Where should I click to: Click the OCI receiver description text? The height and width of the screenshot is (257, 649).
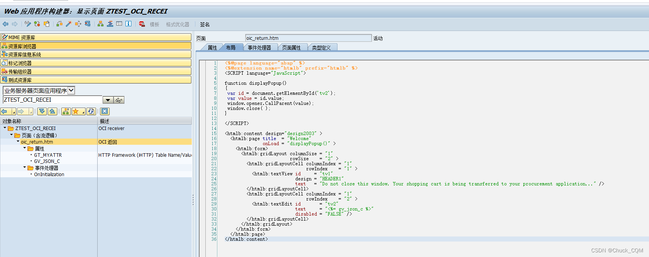click(111, 128)
